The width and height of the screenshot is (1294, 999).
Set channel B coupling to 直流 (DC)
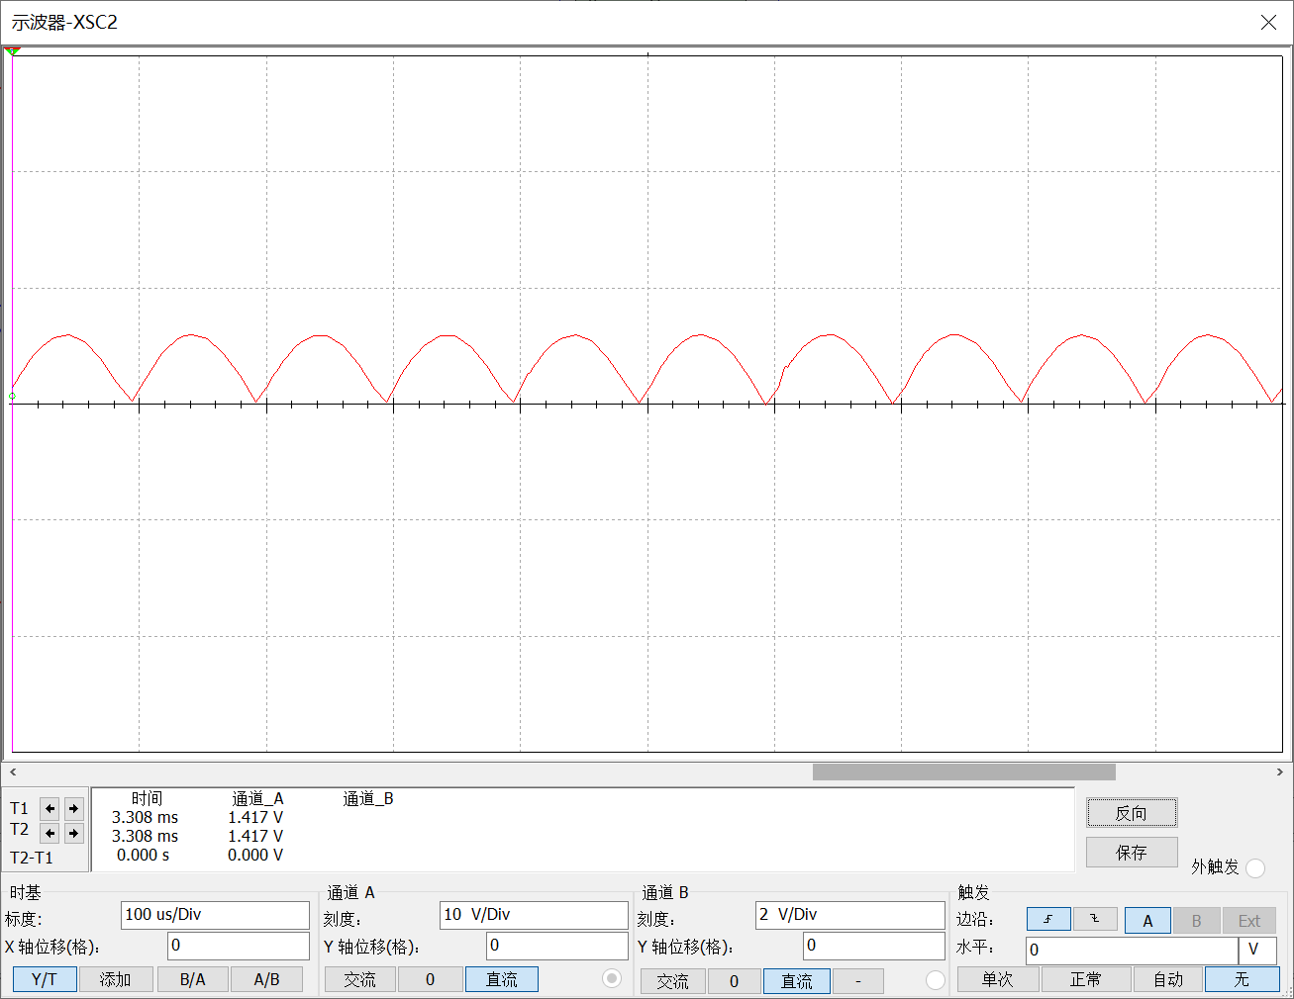(797, 981)
